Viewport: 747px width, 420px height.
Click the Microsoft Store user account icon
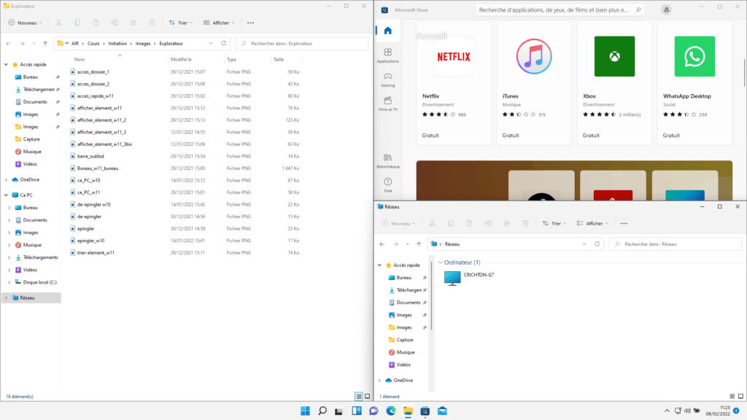666,10
